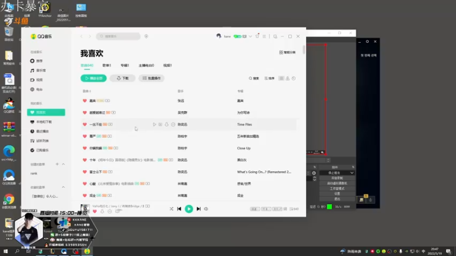Open the 「旋律控」 collected playlist
Screen dimensions: 456x256
coord(44,196)
